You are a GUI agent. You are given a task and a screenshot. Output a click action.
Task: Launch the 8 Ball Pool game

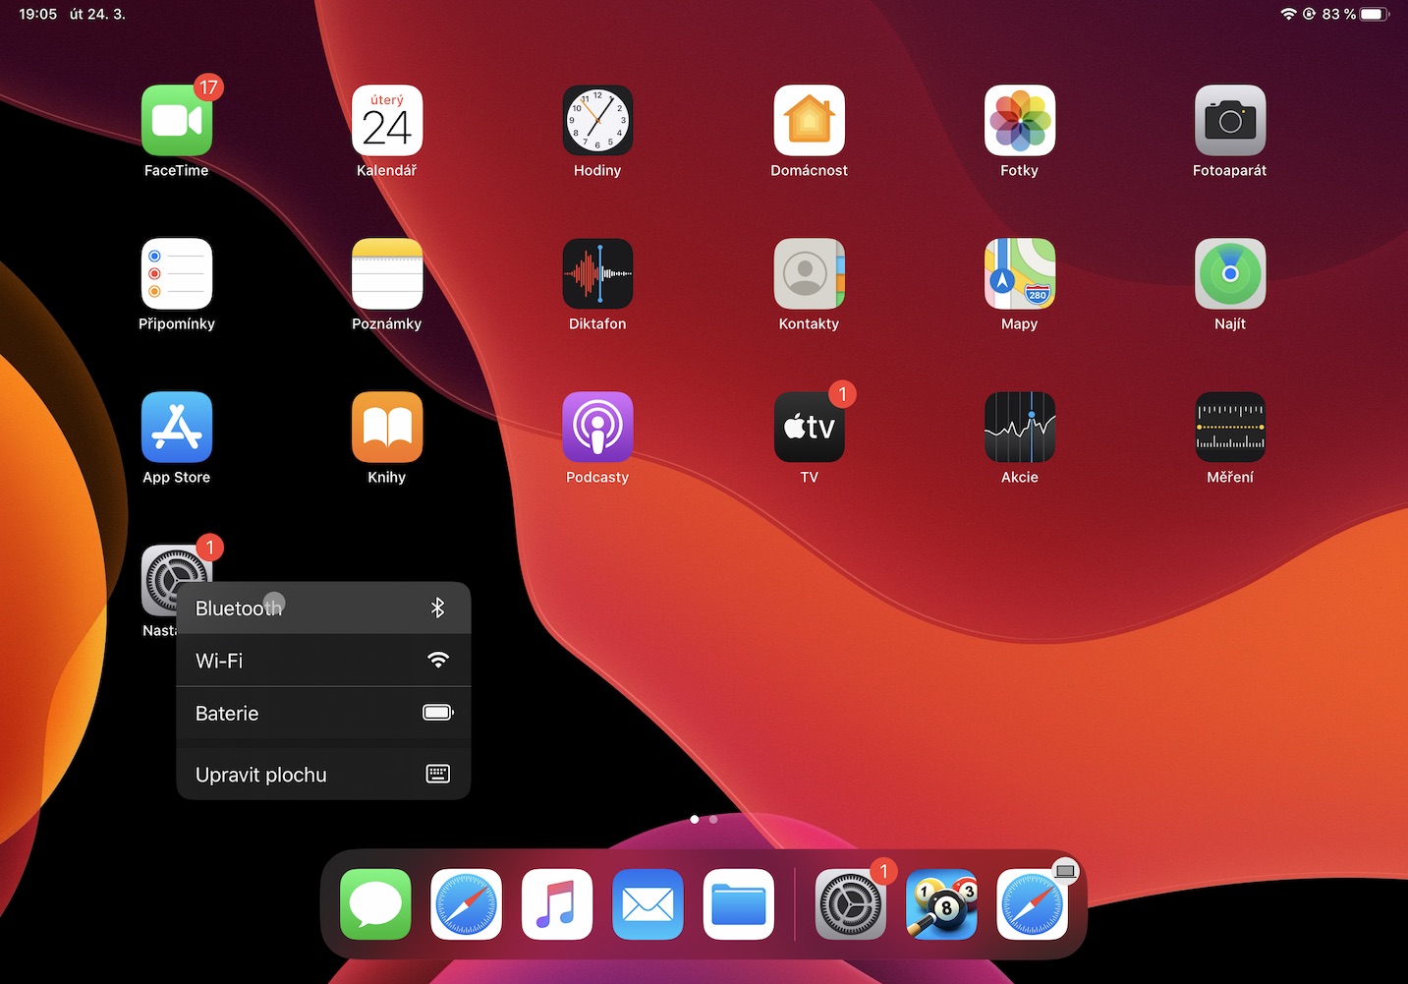941,904
